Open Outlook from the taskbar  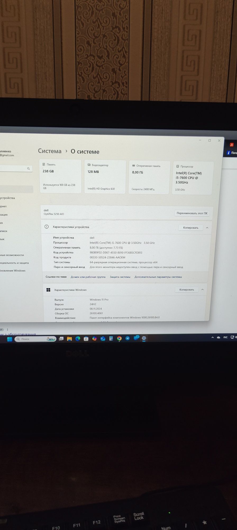click(103, 339)
